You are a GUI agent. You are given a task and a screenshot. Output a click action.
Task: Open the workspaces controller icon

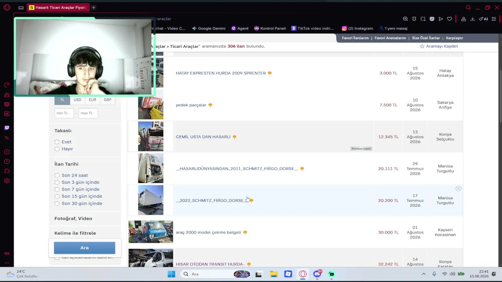pos(21,7)
